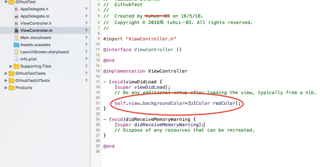320x167 pixels.
Task: Click the AppDelegate.m file icon
Action: (17, 16)
